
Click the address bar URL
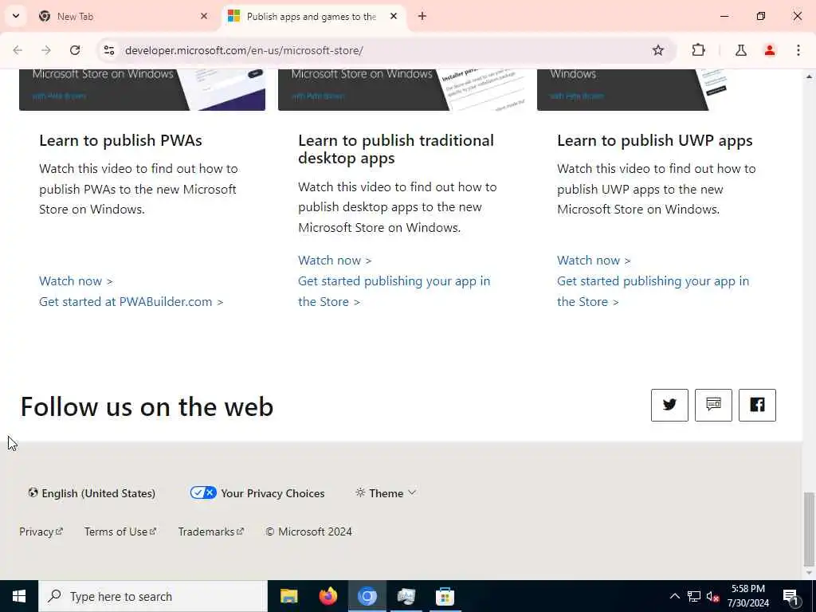click(244, 50)
